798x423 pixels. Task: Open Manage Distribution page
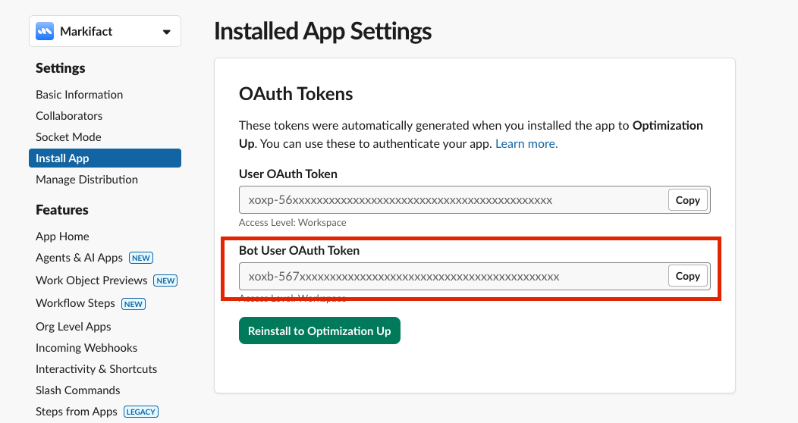87,180
